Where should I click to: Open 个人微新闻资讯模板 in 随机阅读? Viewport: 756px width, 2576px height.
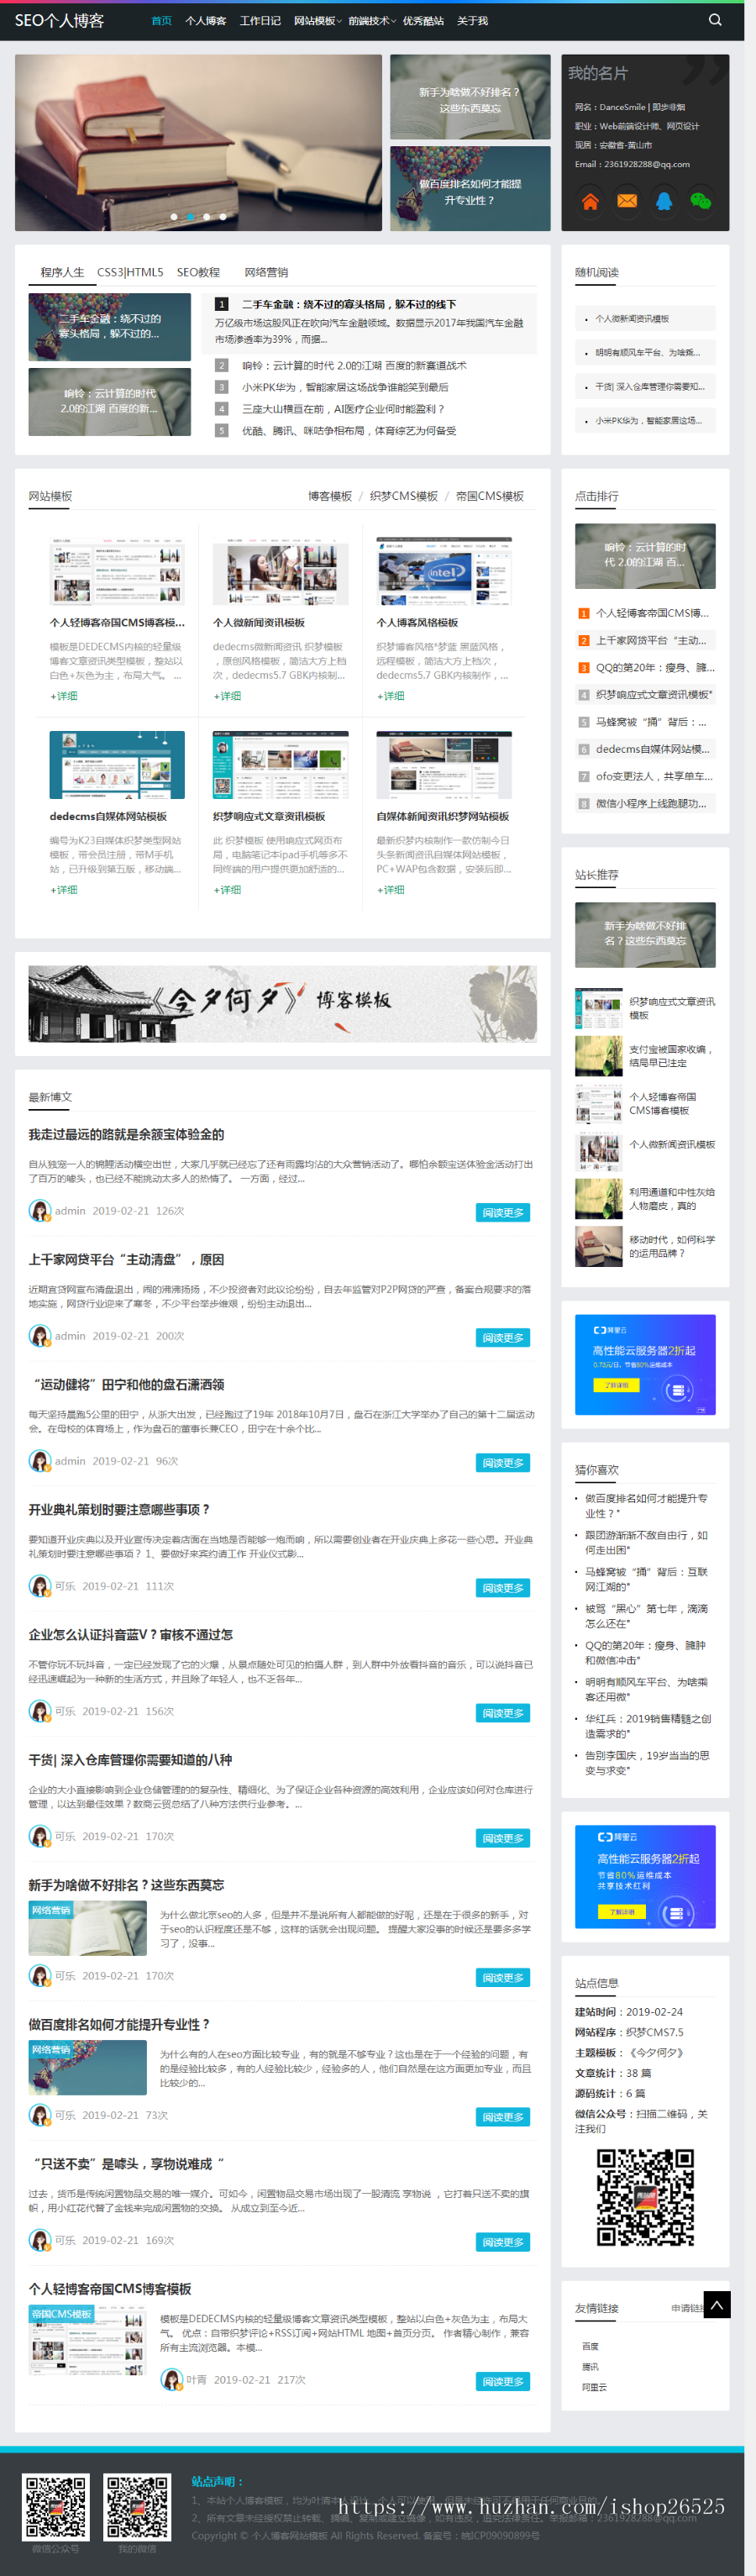click(632, 319)
